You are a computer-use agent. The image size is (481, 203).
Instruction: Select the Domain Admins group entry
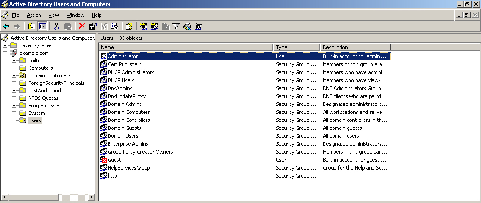point(124,104)
